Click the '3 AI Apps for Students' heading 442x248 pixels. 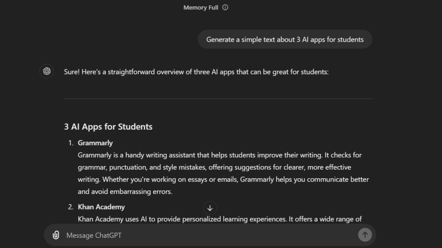click(x=108, y=127)
